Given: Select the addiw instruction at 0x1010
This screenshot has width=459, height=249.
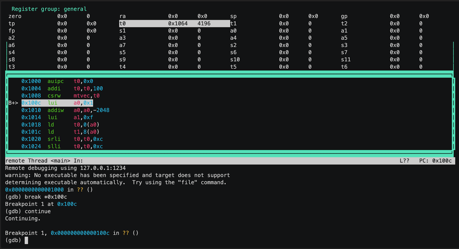Looking at the screenshot, I should click(x=65, y=110).
